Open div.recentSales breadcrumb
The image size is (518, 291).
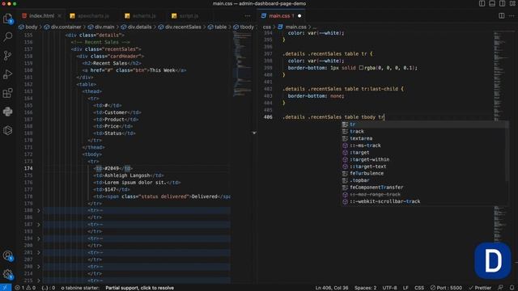coord(180,27)
